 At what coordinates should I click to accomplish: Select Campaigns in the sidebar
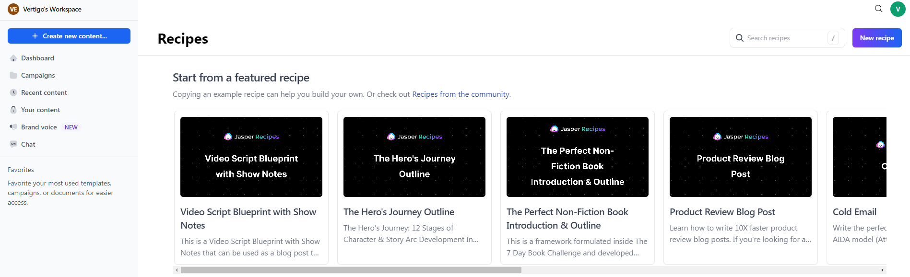coord(38,75)
